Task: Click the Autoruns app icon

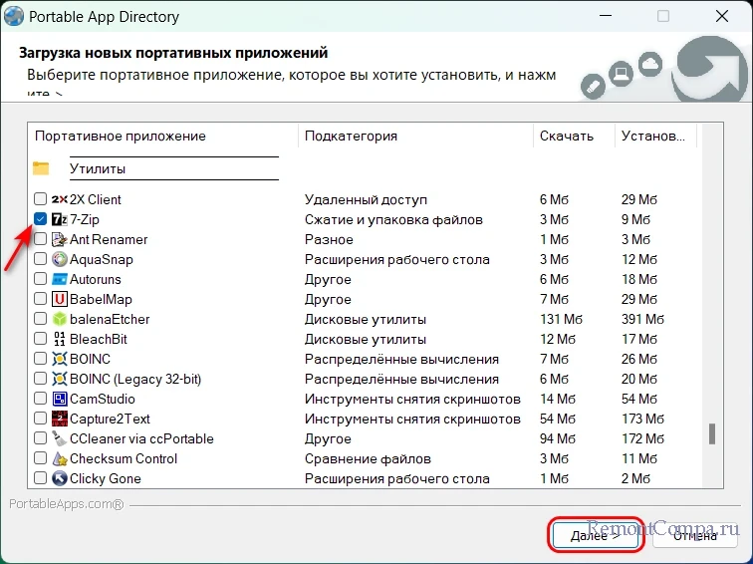Action: [x=59, y=279]
